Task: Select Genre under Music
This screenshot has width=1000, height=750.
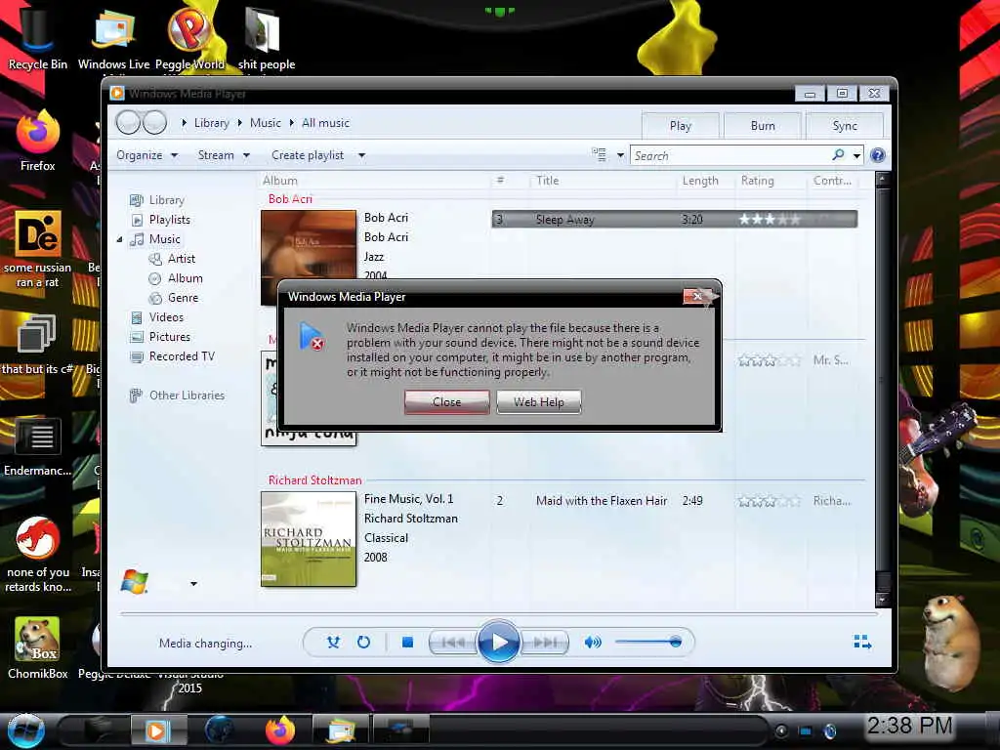Action: click(183, 298)
